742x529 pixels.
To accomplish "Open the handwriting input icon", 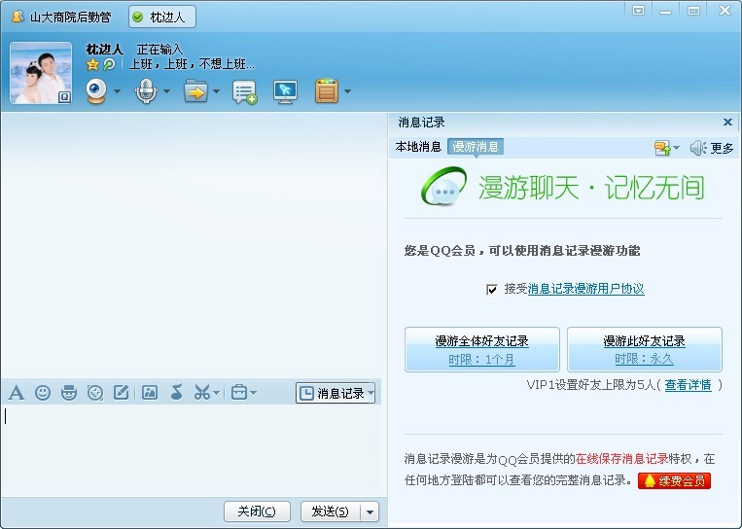I will tap(122, 392).
